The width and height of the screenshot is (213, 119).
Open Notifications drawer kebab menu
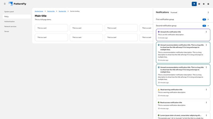[208, 12]
